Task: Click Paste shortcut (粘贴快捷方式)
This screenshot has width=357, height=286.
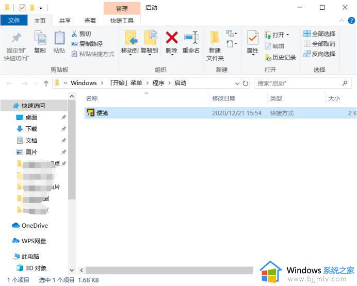Action: (x=93, y=54)
